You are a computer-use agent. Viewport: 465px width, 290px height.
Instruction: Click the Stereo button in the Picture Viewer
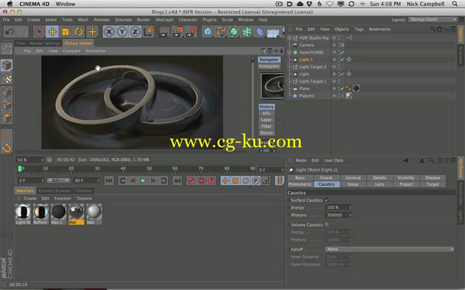(266, 133)
